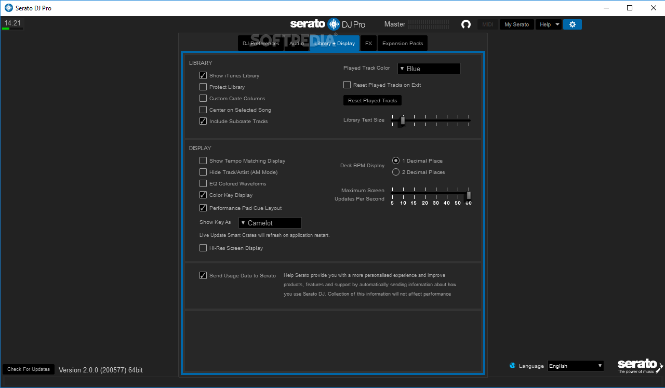Toggle Protect Library checkbox
Viewport: 665px width, 388px height.
coord(203,87)
